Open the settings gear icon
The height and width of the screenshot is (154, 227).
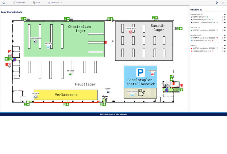click(x=217, y=2)
